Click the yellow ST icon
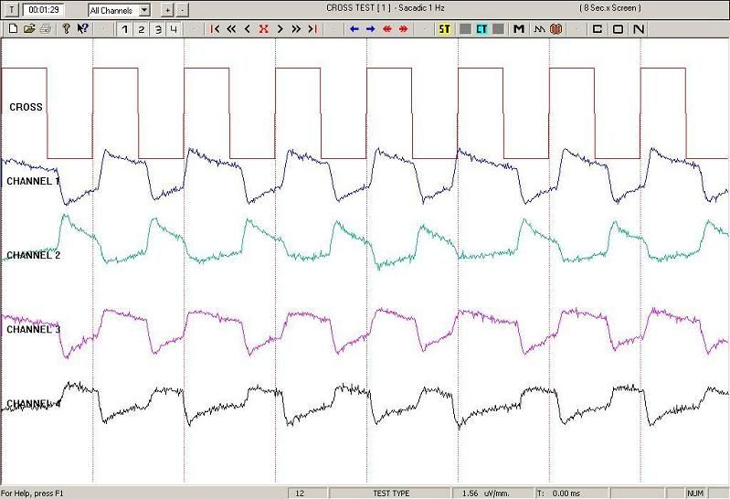This screenshot has height=499, width=730. coord(445,29)
